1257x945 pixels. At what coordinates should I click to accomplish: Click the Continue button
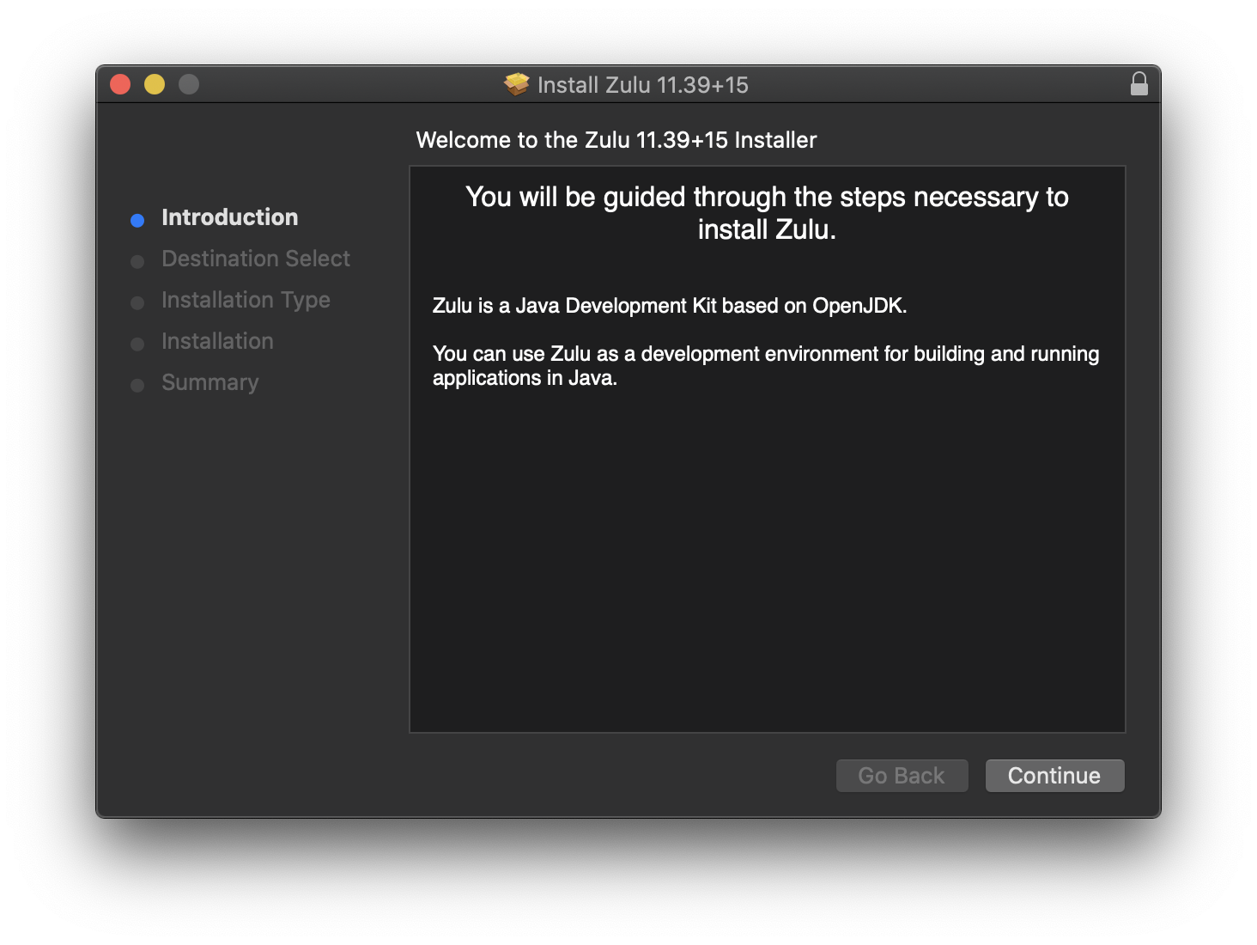(x=1054, y=776)
